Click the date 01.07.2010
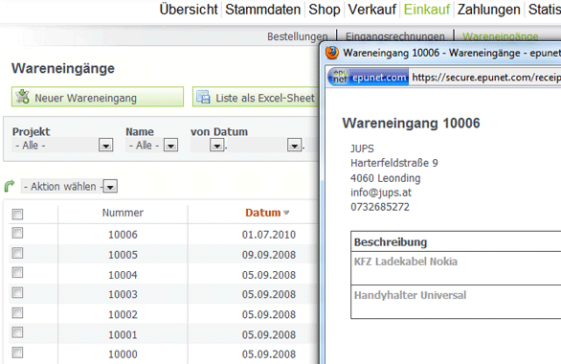The height and width of the screenshot is (364, 561). point(269,235)
